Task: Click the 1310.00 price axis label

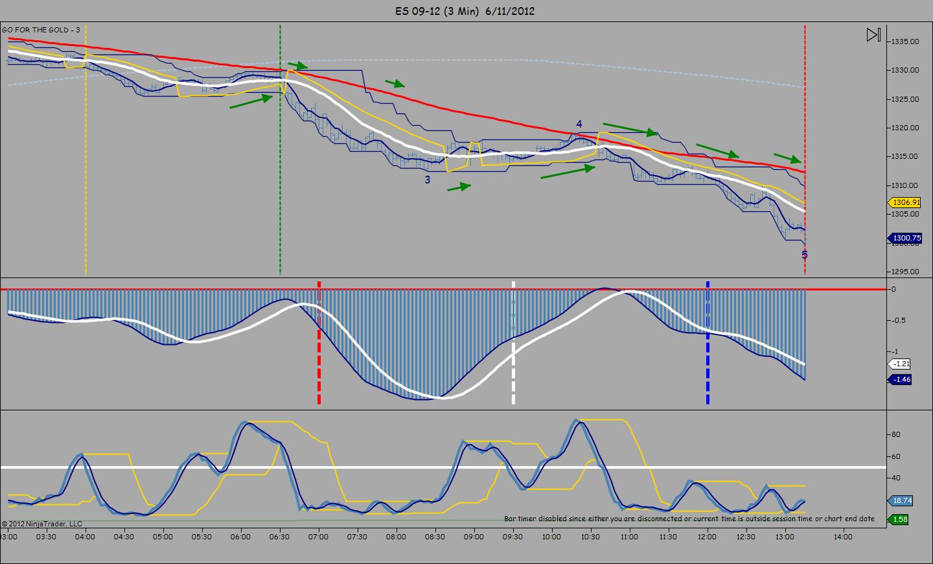Action: [x=905, y=185]
